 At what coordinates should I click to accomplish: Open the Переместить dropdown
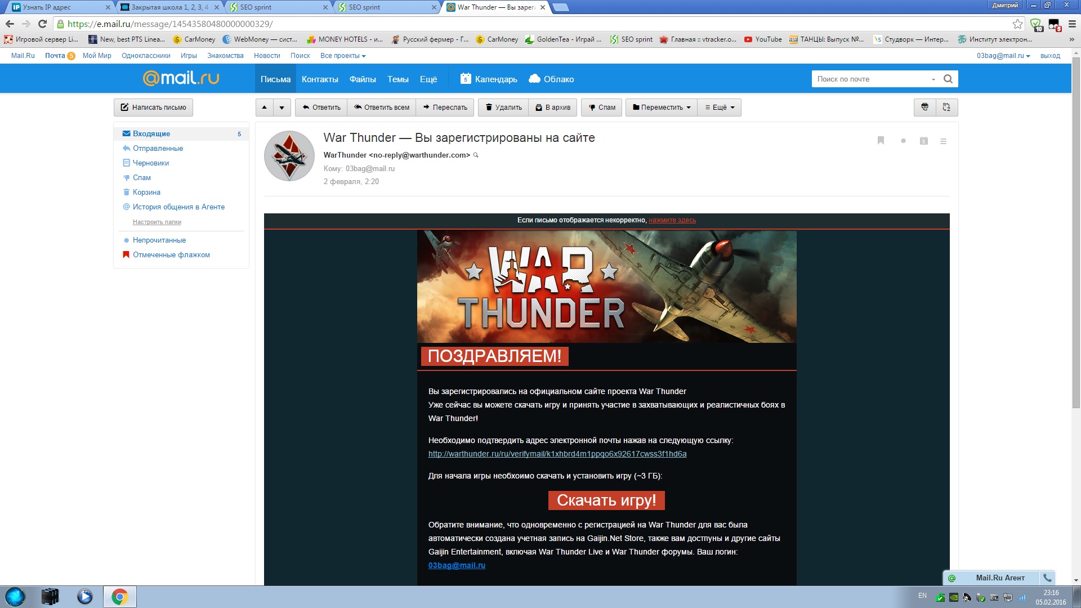pos(662,108)
